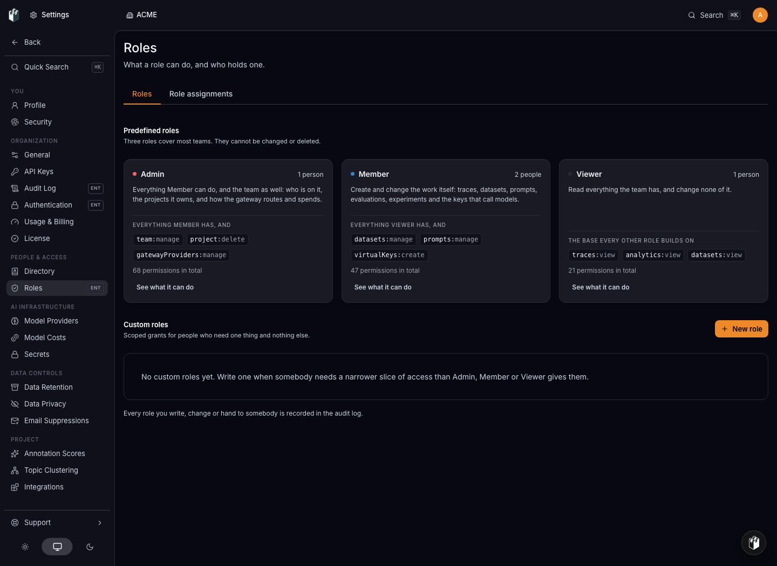Image resolution: width=777 pixels, height=566 pixels.
Task: Click the Support lifebuoy icon
Action: click(15, 522)
